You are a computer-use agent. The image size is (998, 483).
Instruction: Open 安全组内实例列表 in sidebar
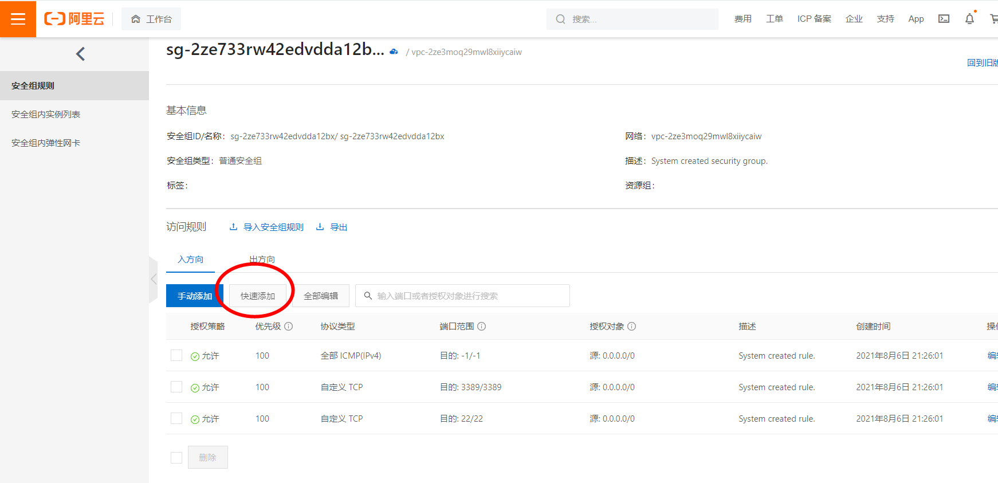click(74, 114)
